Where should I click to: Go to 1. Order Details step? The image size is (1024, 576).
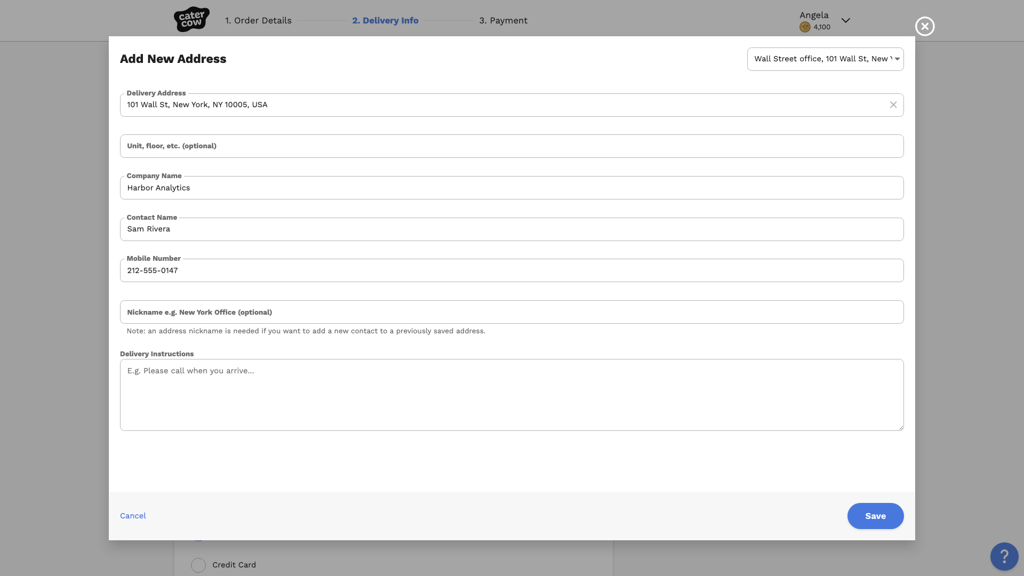click(258, 20)
